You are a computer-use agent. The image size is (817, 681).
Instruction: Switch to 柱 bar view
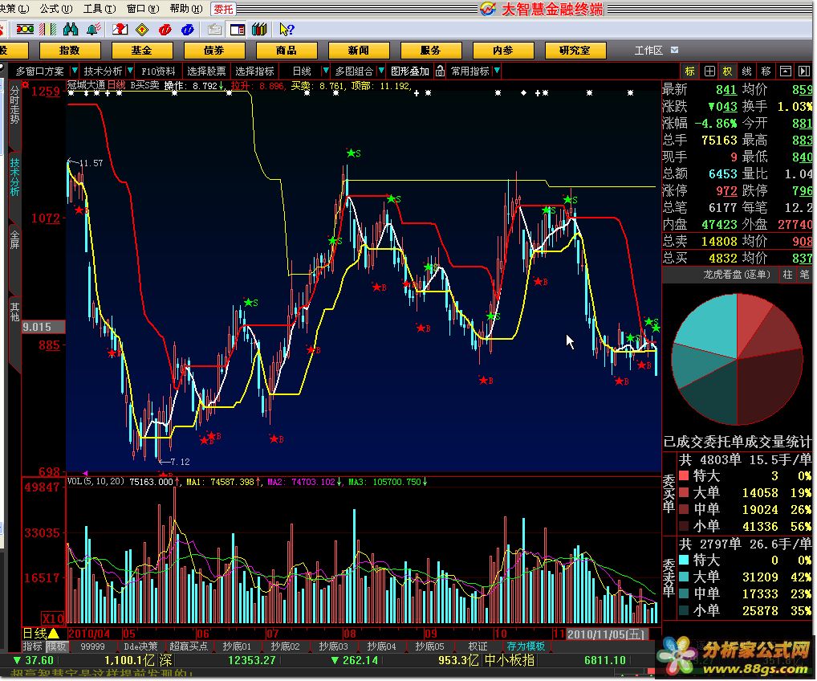(787, 275)
